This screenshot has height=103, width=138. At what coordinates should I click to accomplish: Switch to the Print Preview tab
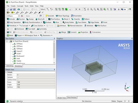click(72, 98)
